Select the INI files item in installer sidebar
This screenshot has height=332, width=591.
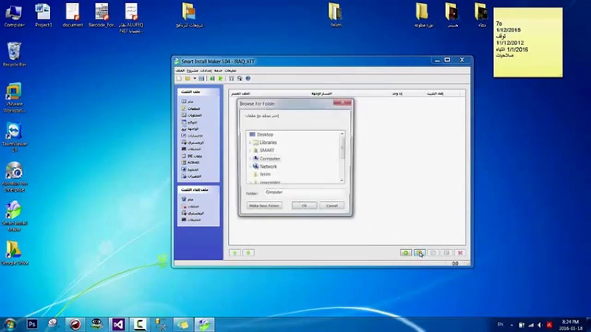(x=192, y=156)
